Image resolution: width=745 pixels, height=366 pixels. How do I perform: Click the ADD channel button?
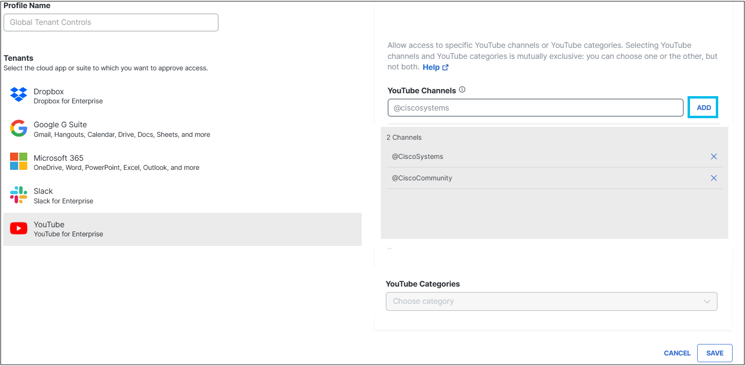[x=703, y=108]
